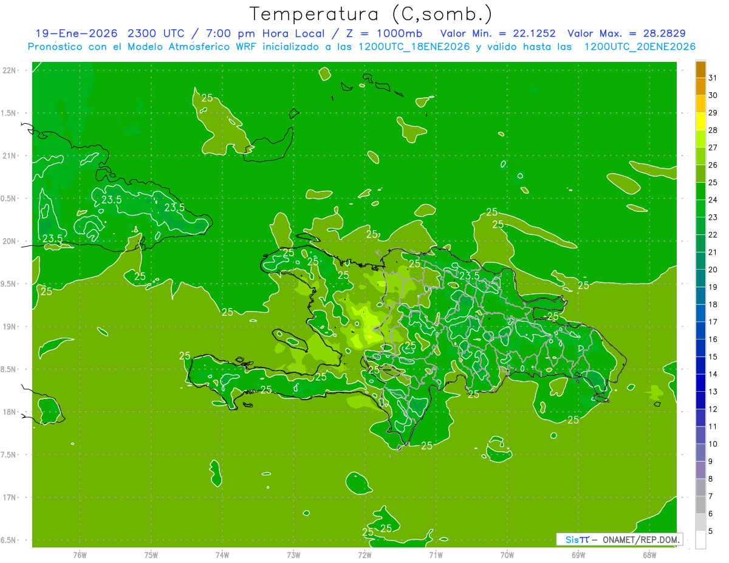
Task: Click the 70W longitude axis label
Action: pyautogui.click(x=507, y=555)
